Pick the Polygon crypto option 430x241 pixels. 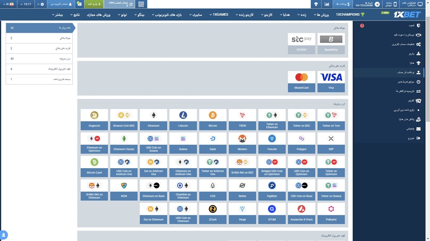click(301, 143)
